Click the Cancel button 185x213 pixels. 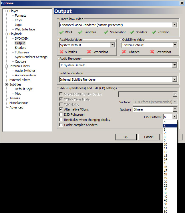149,137
